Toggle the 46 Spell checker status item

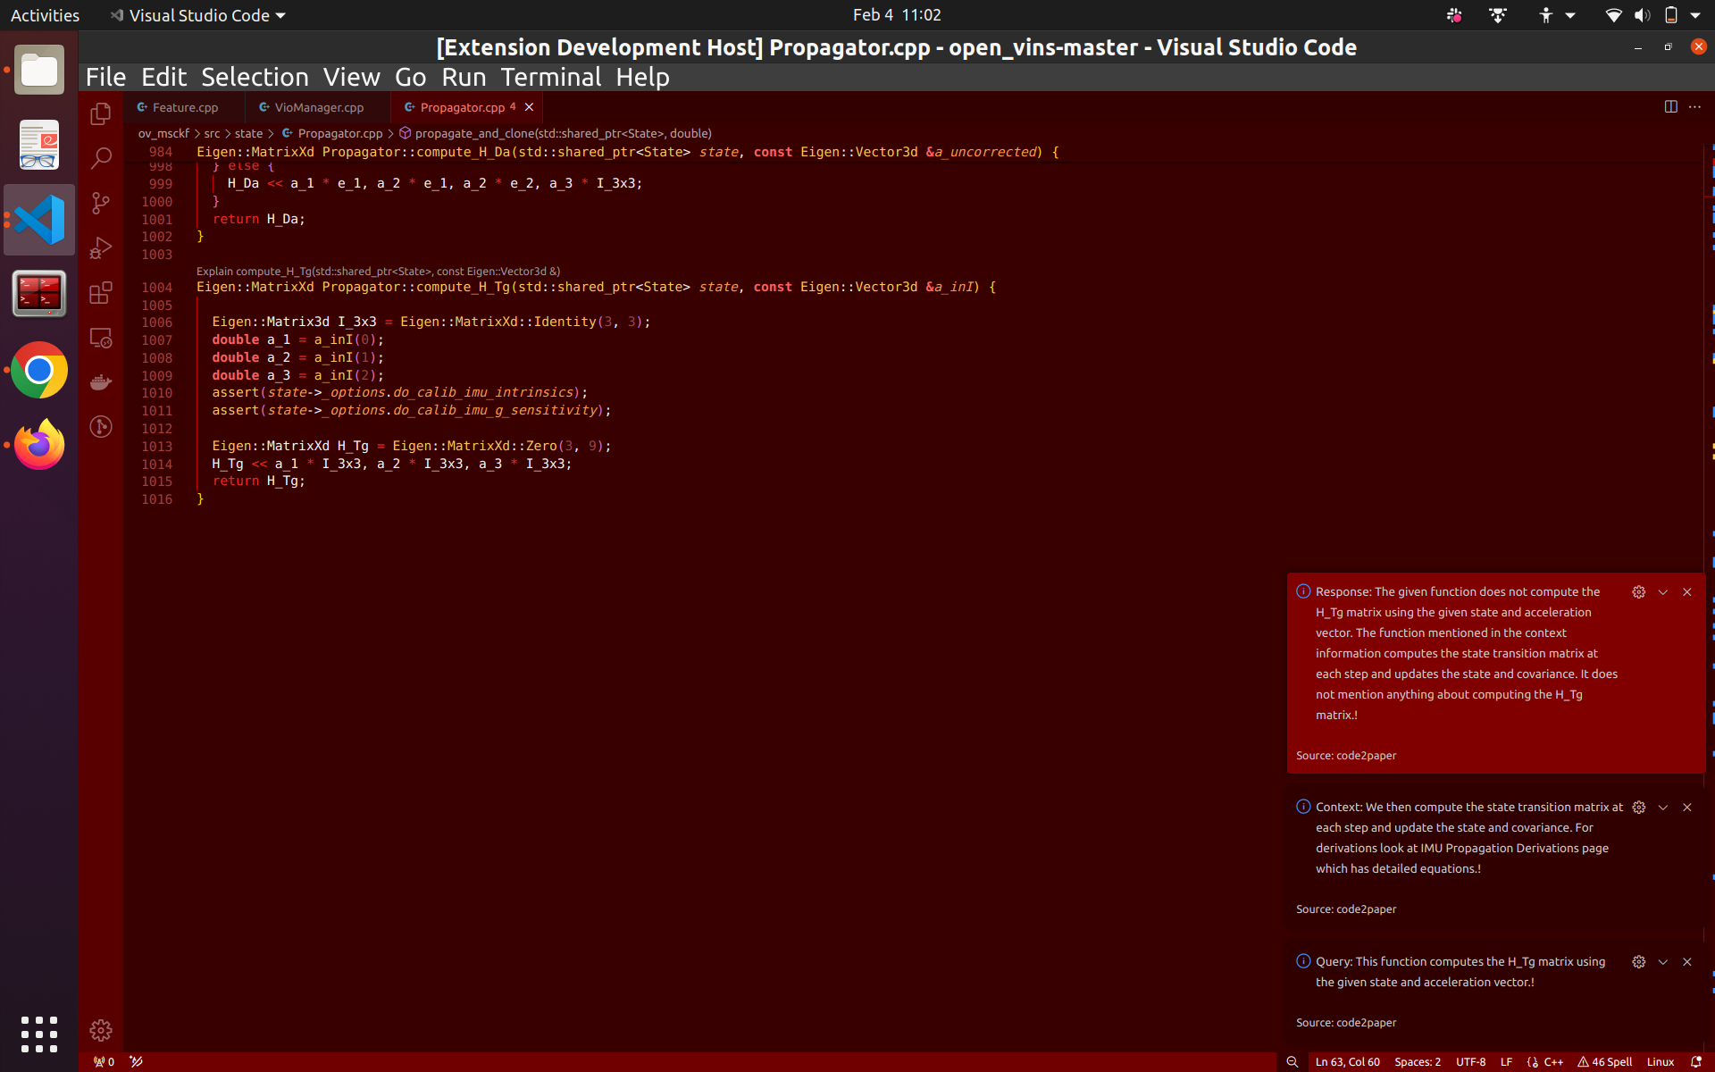pyautogui.click(x=1605, y=1061)
